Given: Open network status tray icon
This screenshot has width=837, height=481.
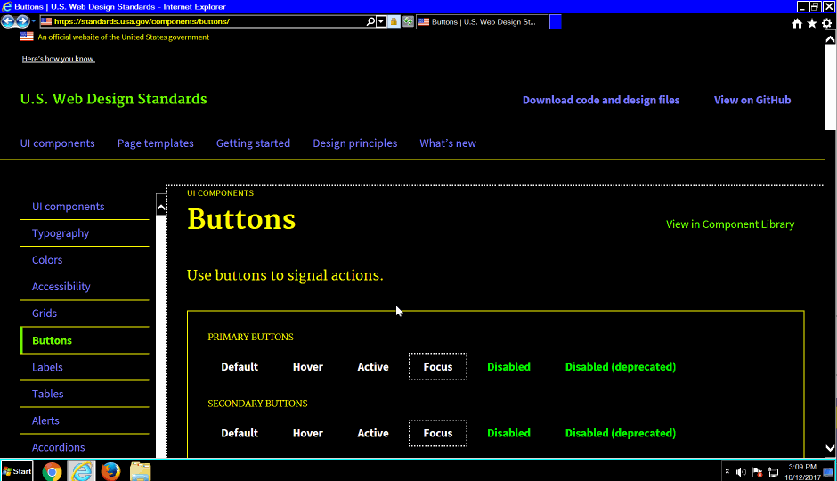Looking at the screenshot, I should tap(773, 472).
